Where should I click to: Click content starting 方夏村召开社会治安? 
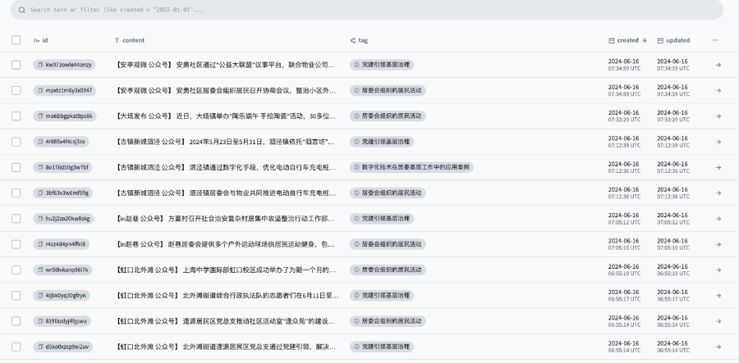coord(225,219)
